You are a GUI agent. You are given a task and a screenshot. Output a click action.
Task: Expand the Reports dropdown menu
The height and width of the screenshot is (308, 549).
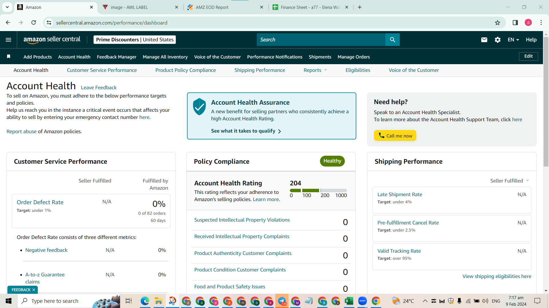pyautogui.click(x=315, y=70)
